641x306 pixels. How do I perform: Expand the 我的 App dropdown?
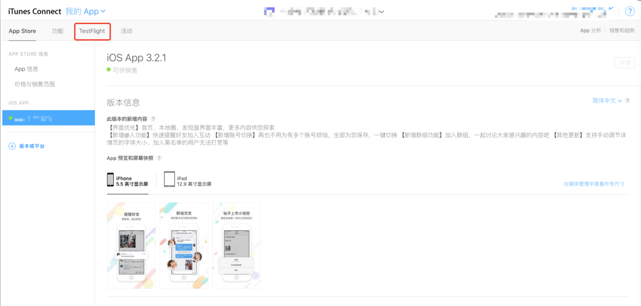click(x=85, y=11)
